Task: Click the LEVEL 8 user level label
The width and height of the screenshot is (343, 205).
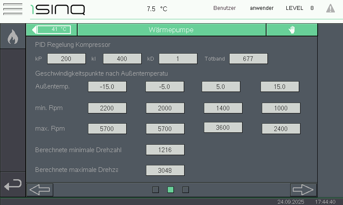Action: 300,8
